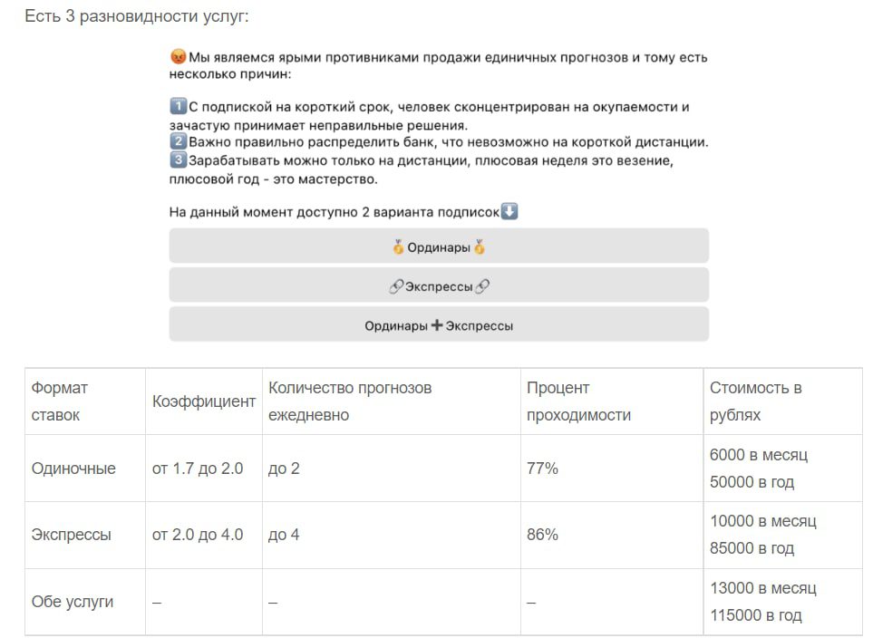The height and width of the screenshot is (638, 873).
Task: Click the left medal icon beside Ординары
Action: point(398,246)
